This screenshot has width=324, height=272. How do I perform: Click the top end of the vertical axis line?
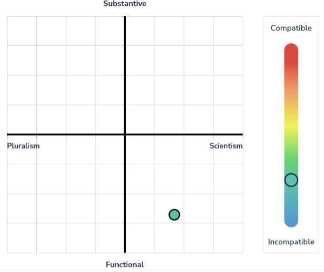coord(125,18)
